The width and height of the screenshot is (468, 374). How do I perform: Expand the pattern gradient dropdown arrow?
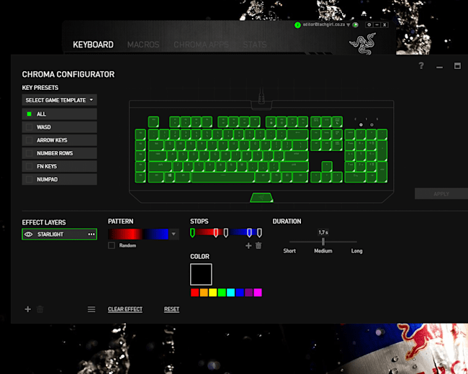(174, 234)
